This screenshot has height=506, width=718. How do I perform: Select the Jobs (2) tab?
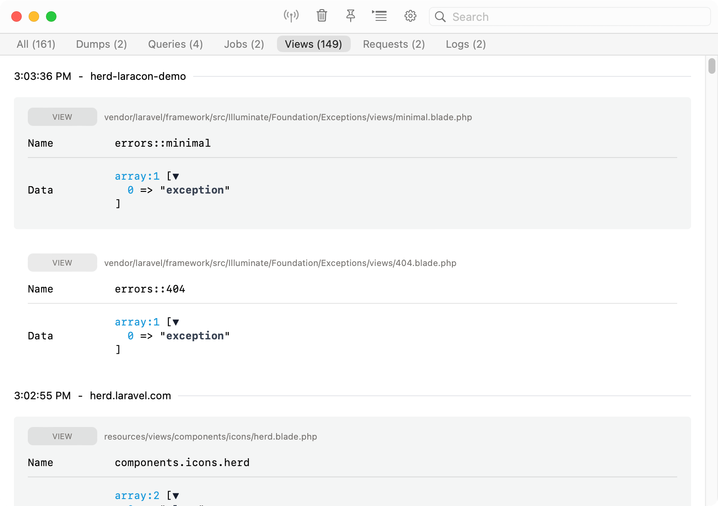(244, 44)
